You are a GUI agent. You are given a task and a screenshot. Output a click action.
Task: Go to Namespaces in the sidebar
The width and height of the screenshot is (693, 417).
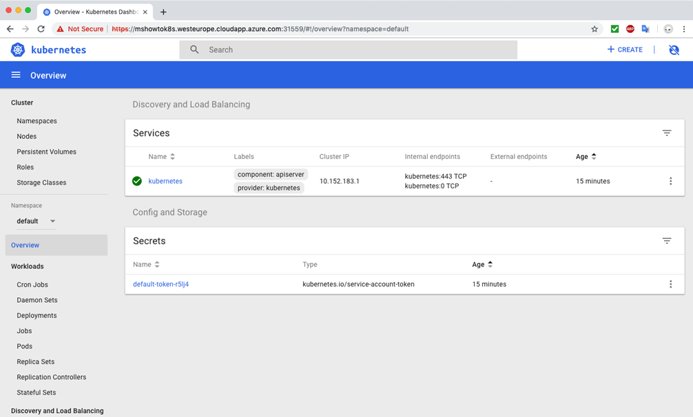click(x=37, y=121)
